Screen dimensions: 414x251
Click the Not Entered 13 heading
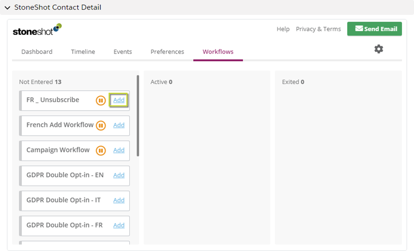point(40,82)
